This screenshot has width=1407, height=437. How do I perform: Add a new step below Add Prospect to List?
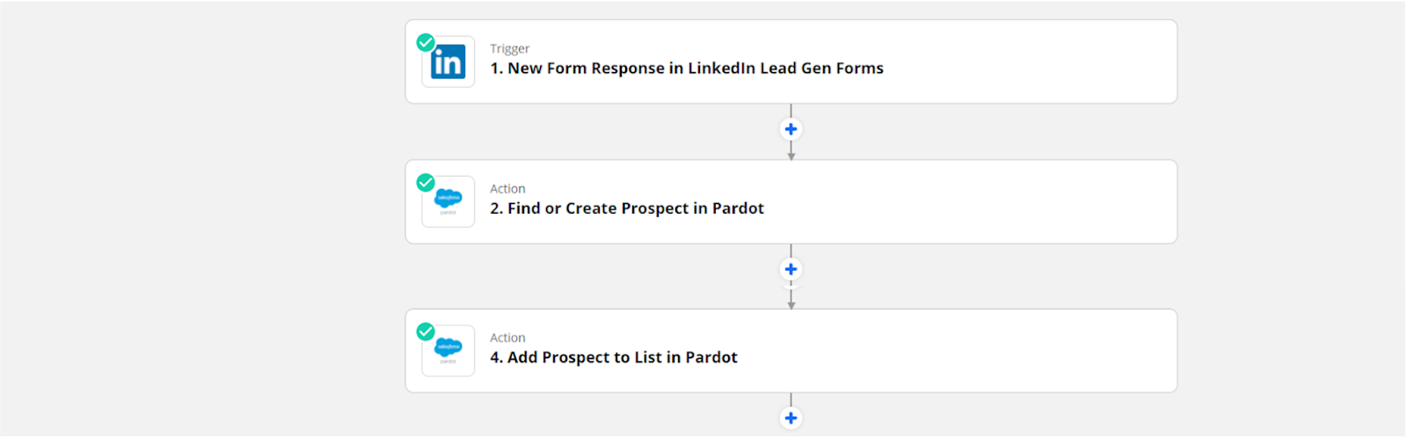click(791, 419)
